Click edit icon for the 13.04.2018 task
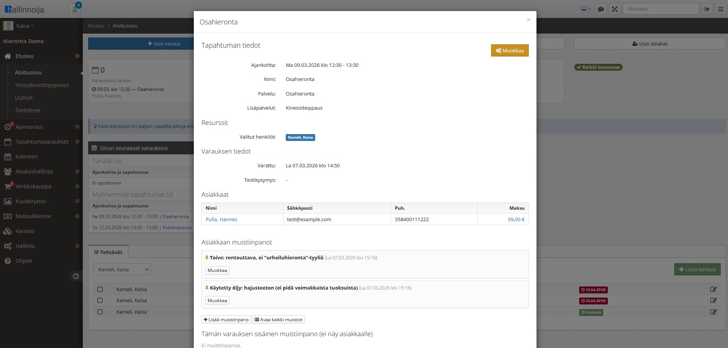The image size is (728, 348). [x=713, y=290]
